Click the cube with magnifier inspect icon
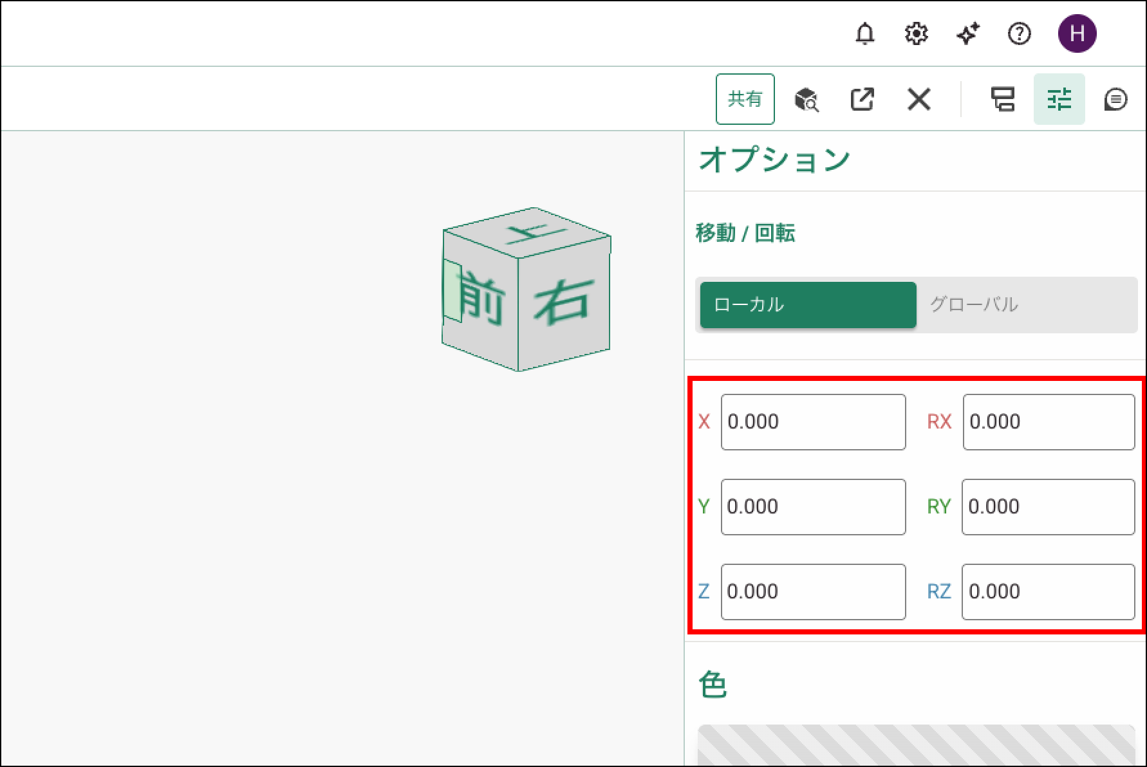1147x767 pixels. 806,100
